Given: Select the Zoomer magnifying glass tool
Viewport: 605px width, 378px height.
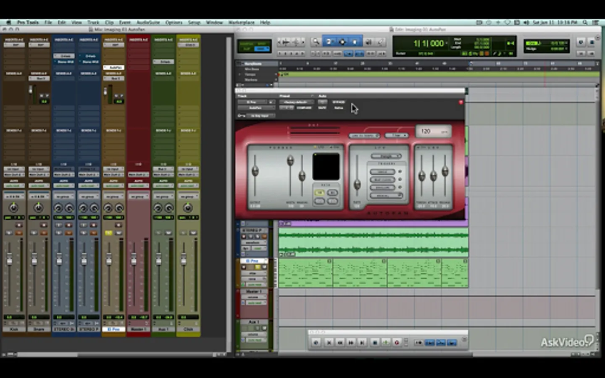Looking at the screenshot, I should (x=316, y=42).
